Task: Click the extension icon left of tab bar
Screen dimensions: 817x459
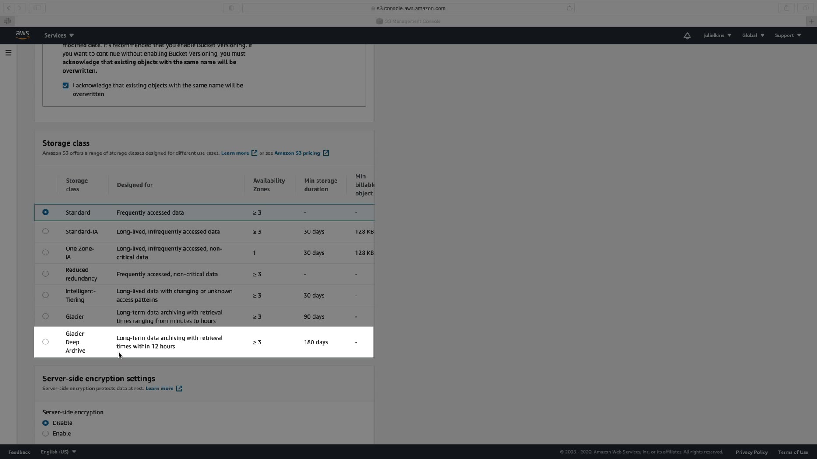Action: (7, 21)
